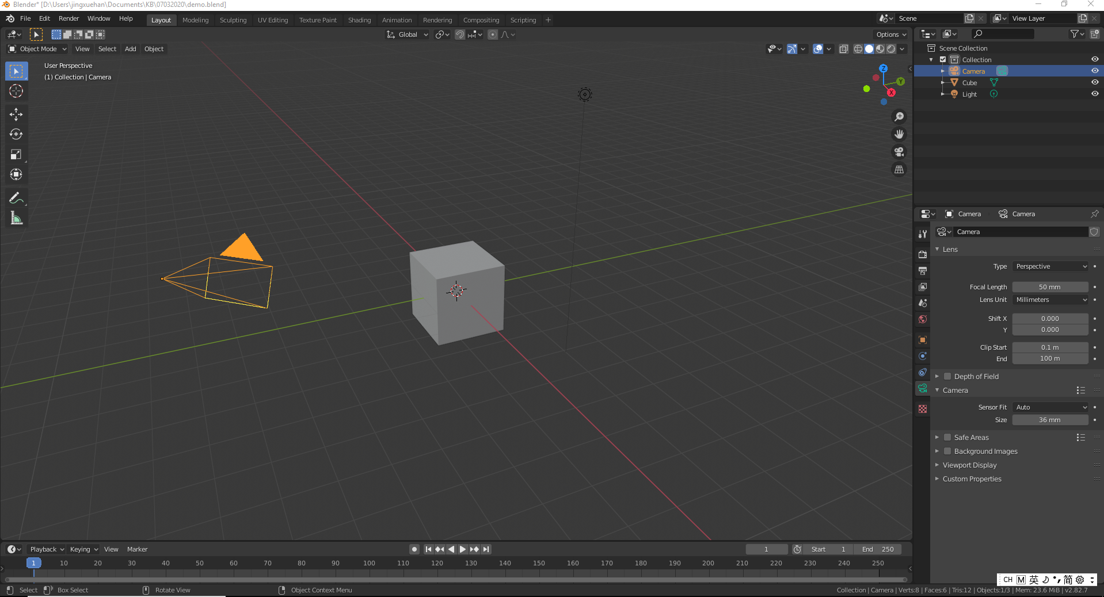Hide Light in the outliner

[1095, 94]
